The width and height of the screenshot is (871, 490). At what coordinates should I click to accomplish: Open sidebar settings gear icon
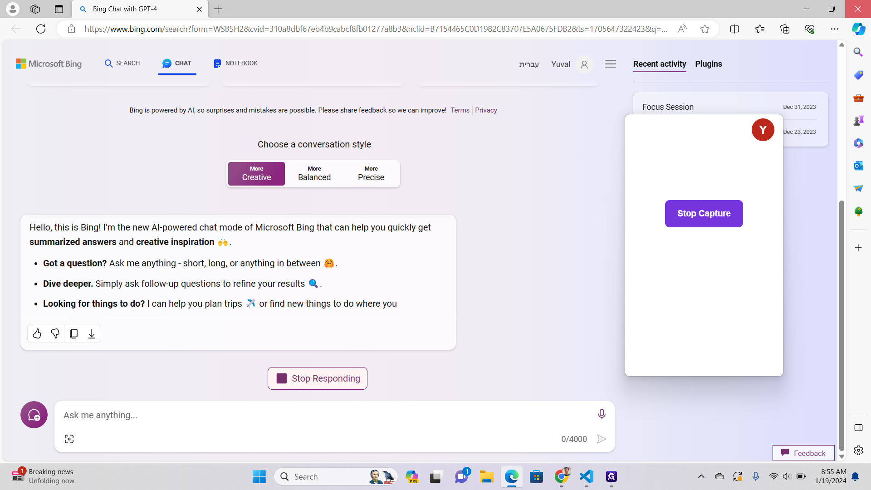coord(858,450)
